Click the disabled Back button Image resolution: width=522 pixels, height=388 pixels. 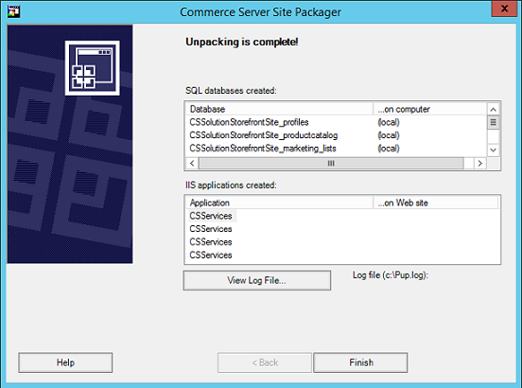point(265,362)
